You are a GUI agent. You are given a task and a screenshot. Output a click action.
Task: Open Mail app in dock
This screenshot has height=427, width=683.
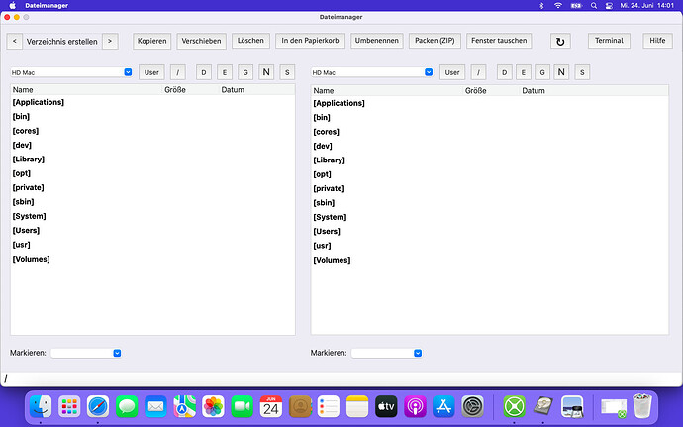(155, 406)
